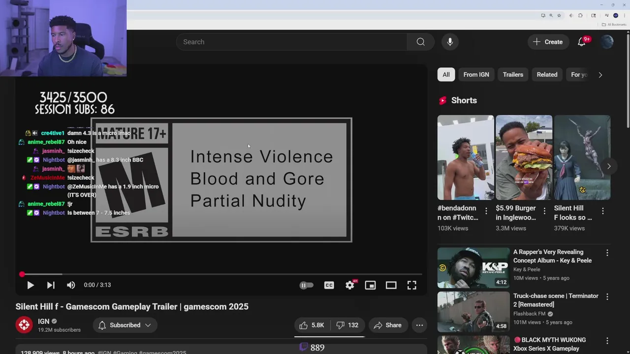Image resolution: width=630 pixels, height=354 pixels.
Task: Share the video
Action: click(x=388, y=325)
